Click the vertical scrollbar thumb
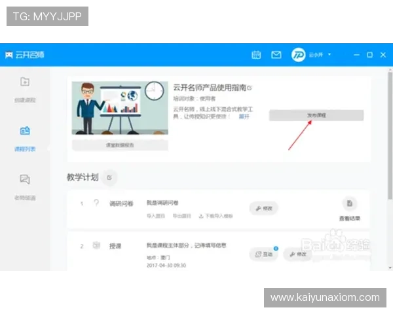 390,135
